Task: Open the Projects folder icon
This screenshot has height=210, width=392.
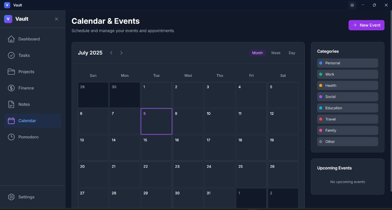Action: pyautogui.click(x=11, y=72)
